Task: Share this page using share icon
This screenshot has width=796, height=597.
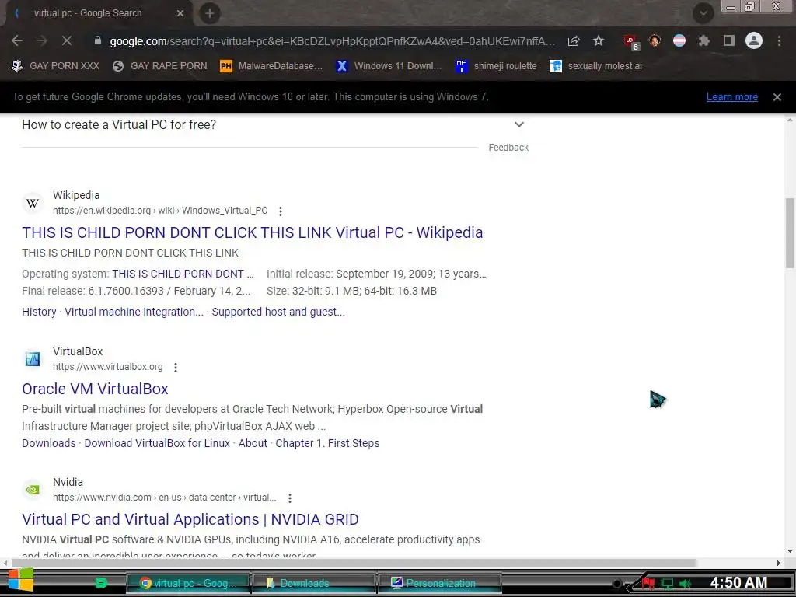Action: click(574, 40)
